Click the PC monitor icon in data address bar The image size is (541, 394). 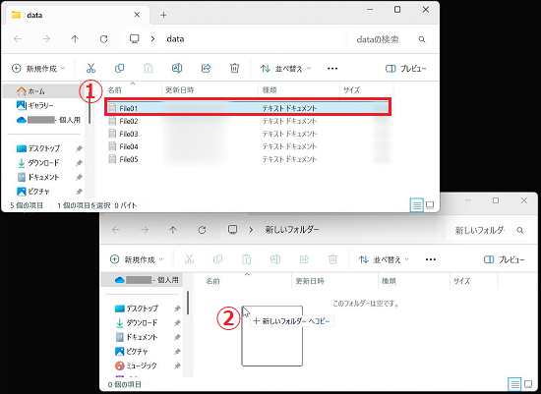coord(134,38)
